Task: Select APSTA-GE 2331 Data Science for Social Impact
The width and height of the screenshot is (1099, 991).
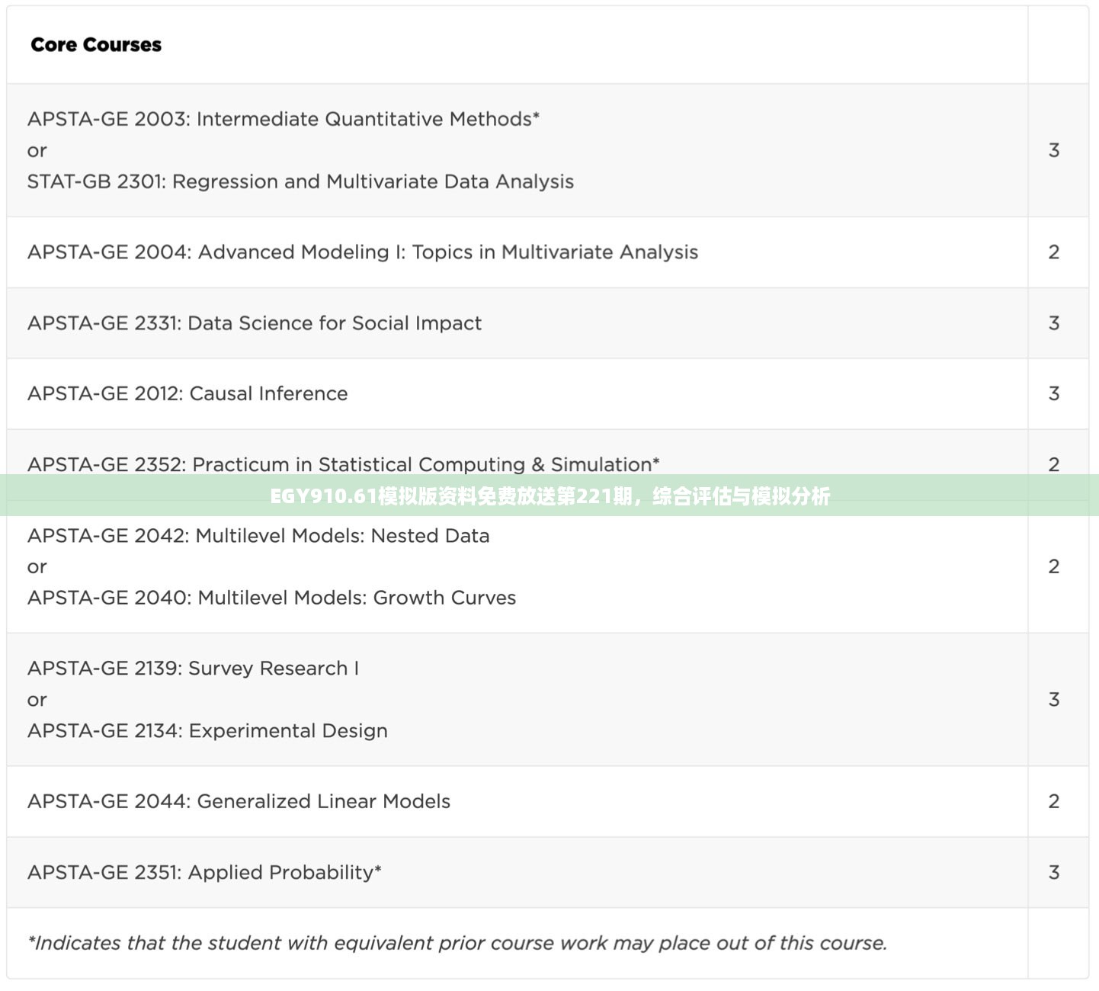Action: (x=255, y=323)
